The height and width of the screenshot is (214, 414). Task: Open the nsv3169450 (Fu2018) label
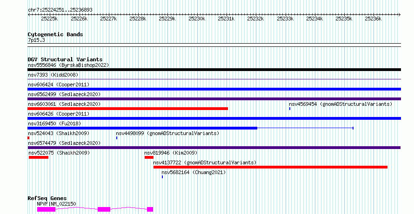(54, 123)
